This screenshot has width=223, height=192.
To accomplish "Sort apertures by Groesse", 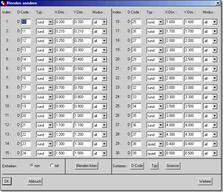I will (173, 166).
